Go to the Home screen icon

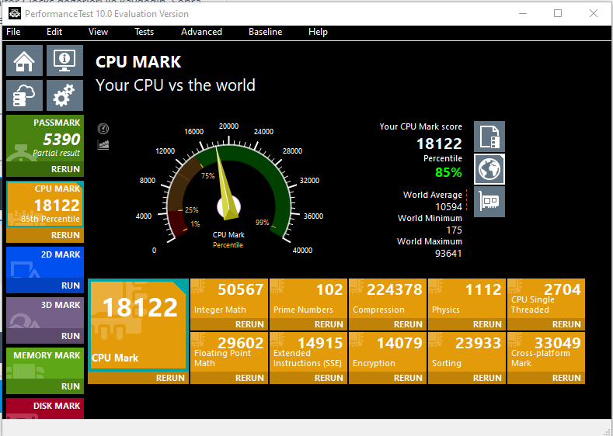coord(24,61)
